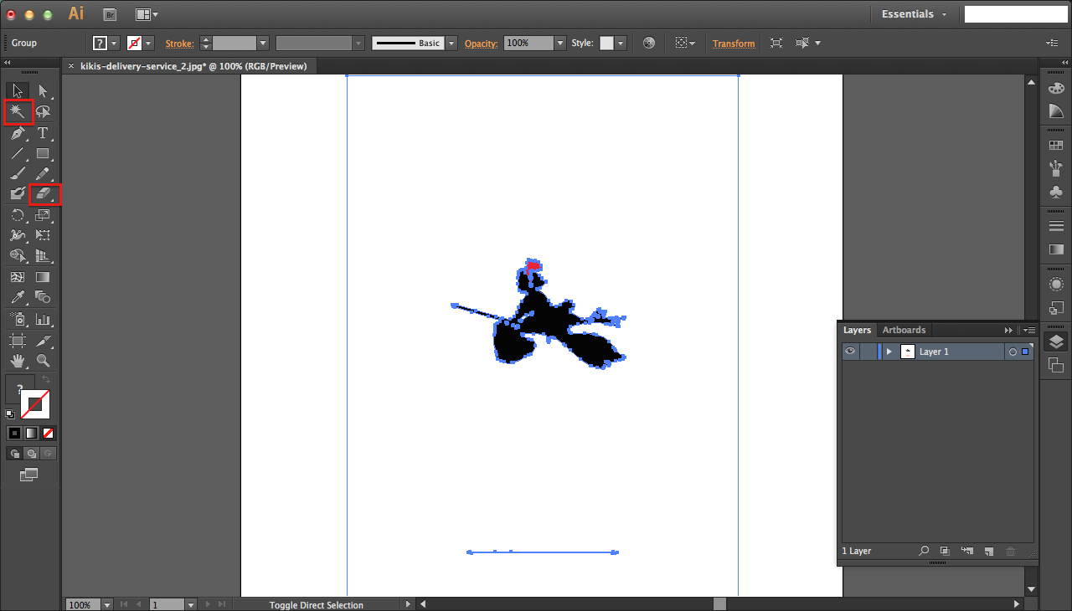Swap the fill and stroke colors
Image resolution: width=1072 pixels, height=611 pixels.
point(47,381)
